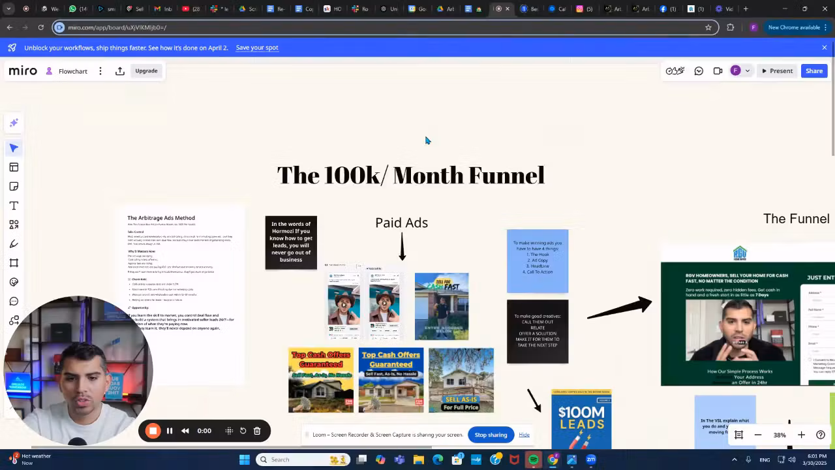Expand the user avatar dropdown arrow
Screen dimensions: 835x470
[748, 71]
